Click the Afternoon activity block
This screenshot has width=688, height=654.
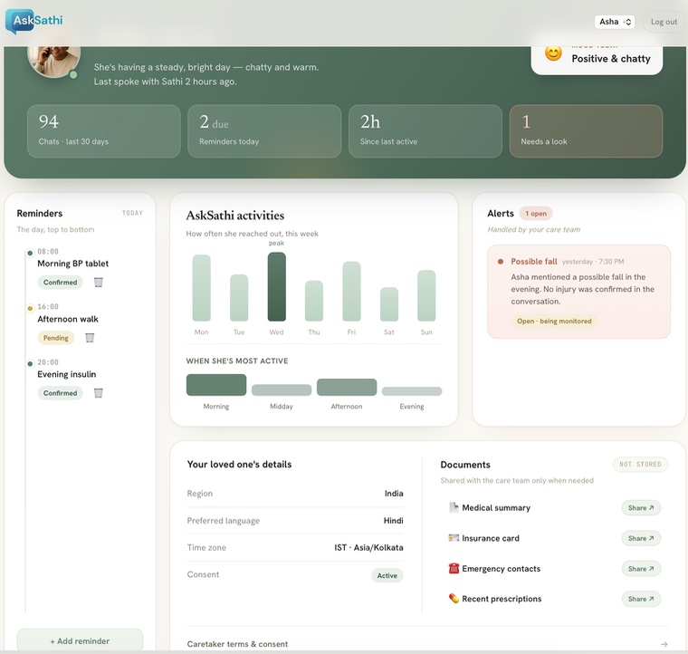tap(347, 387)
